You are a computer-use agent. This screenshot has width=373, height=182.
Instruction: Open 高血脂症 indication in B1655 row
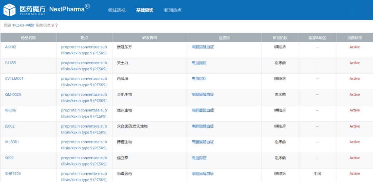click(199, 63)
